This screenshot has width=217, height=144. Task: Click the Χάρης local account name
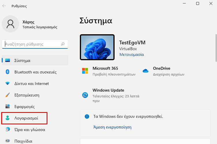click(28, 22)
